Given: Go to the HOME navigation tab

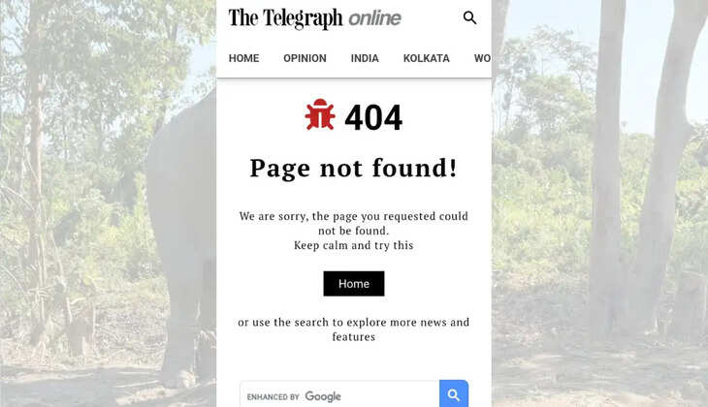Looking at the screenshot, I should [x=243, y=58].
